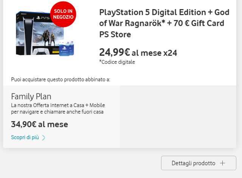Select the Family Plan heading
Viewport: 242px width, 178px height.
pyautogui.click(x=31, y=96)
